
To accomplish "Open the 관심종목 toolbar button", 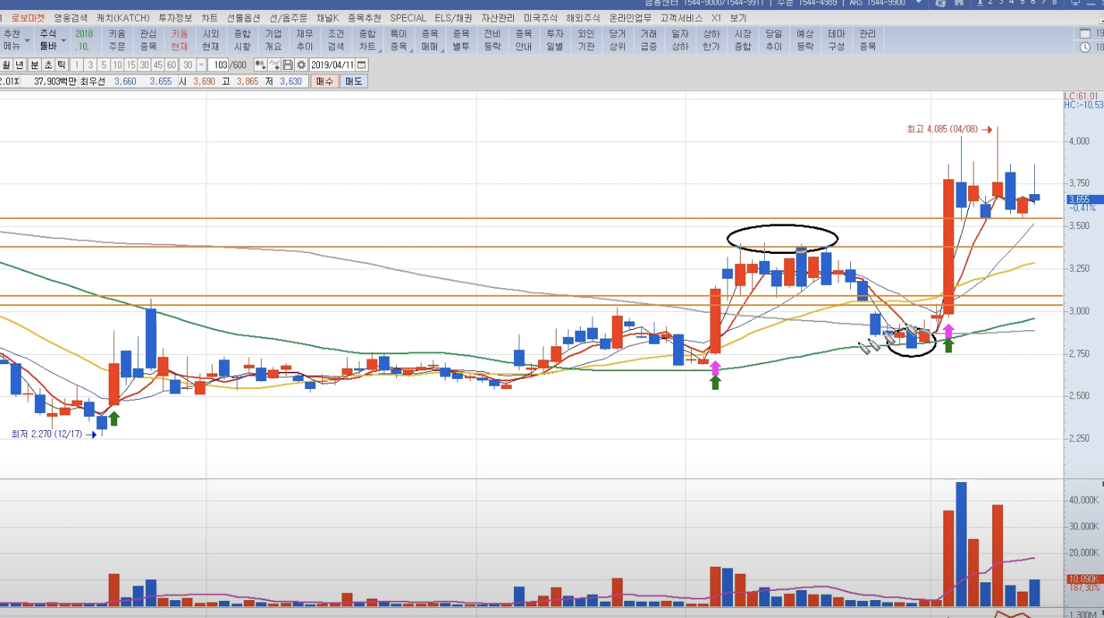I will point(148,40).
